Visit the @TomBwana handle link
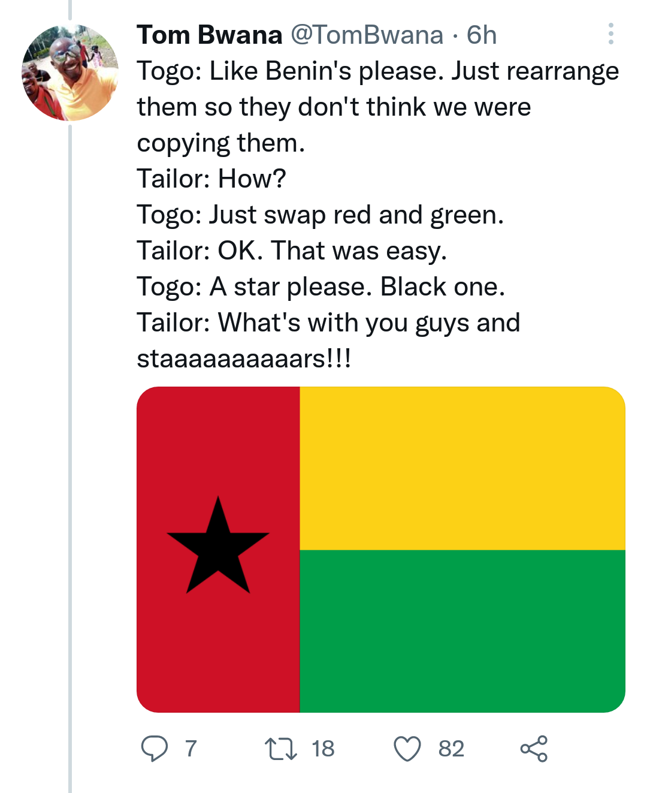 367,35
